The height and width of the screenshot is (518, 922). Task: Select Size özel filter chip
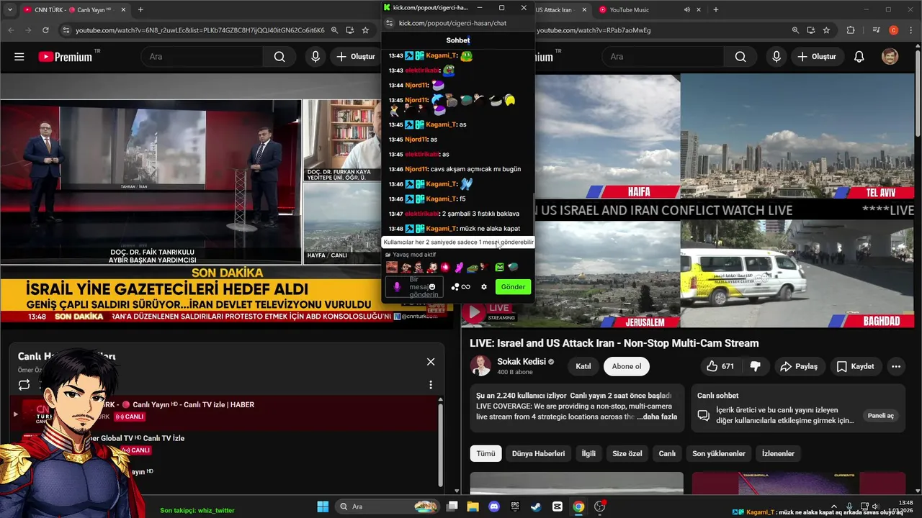[627, 453]
